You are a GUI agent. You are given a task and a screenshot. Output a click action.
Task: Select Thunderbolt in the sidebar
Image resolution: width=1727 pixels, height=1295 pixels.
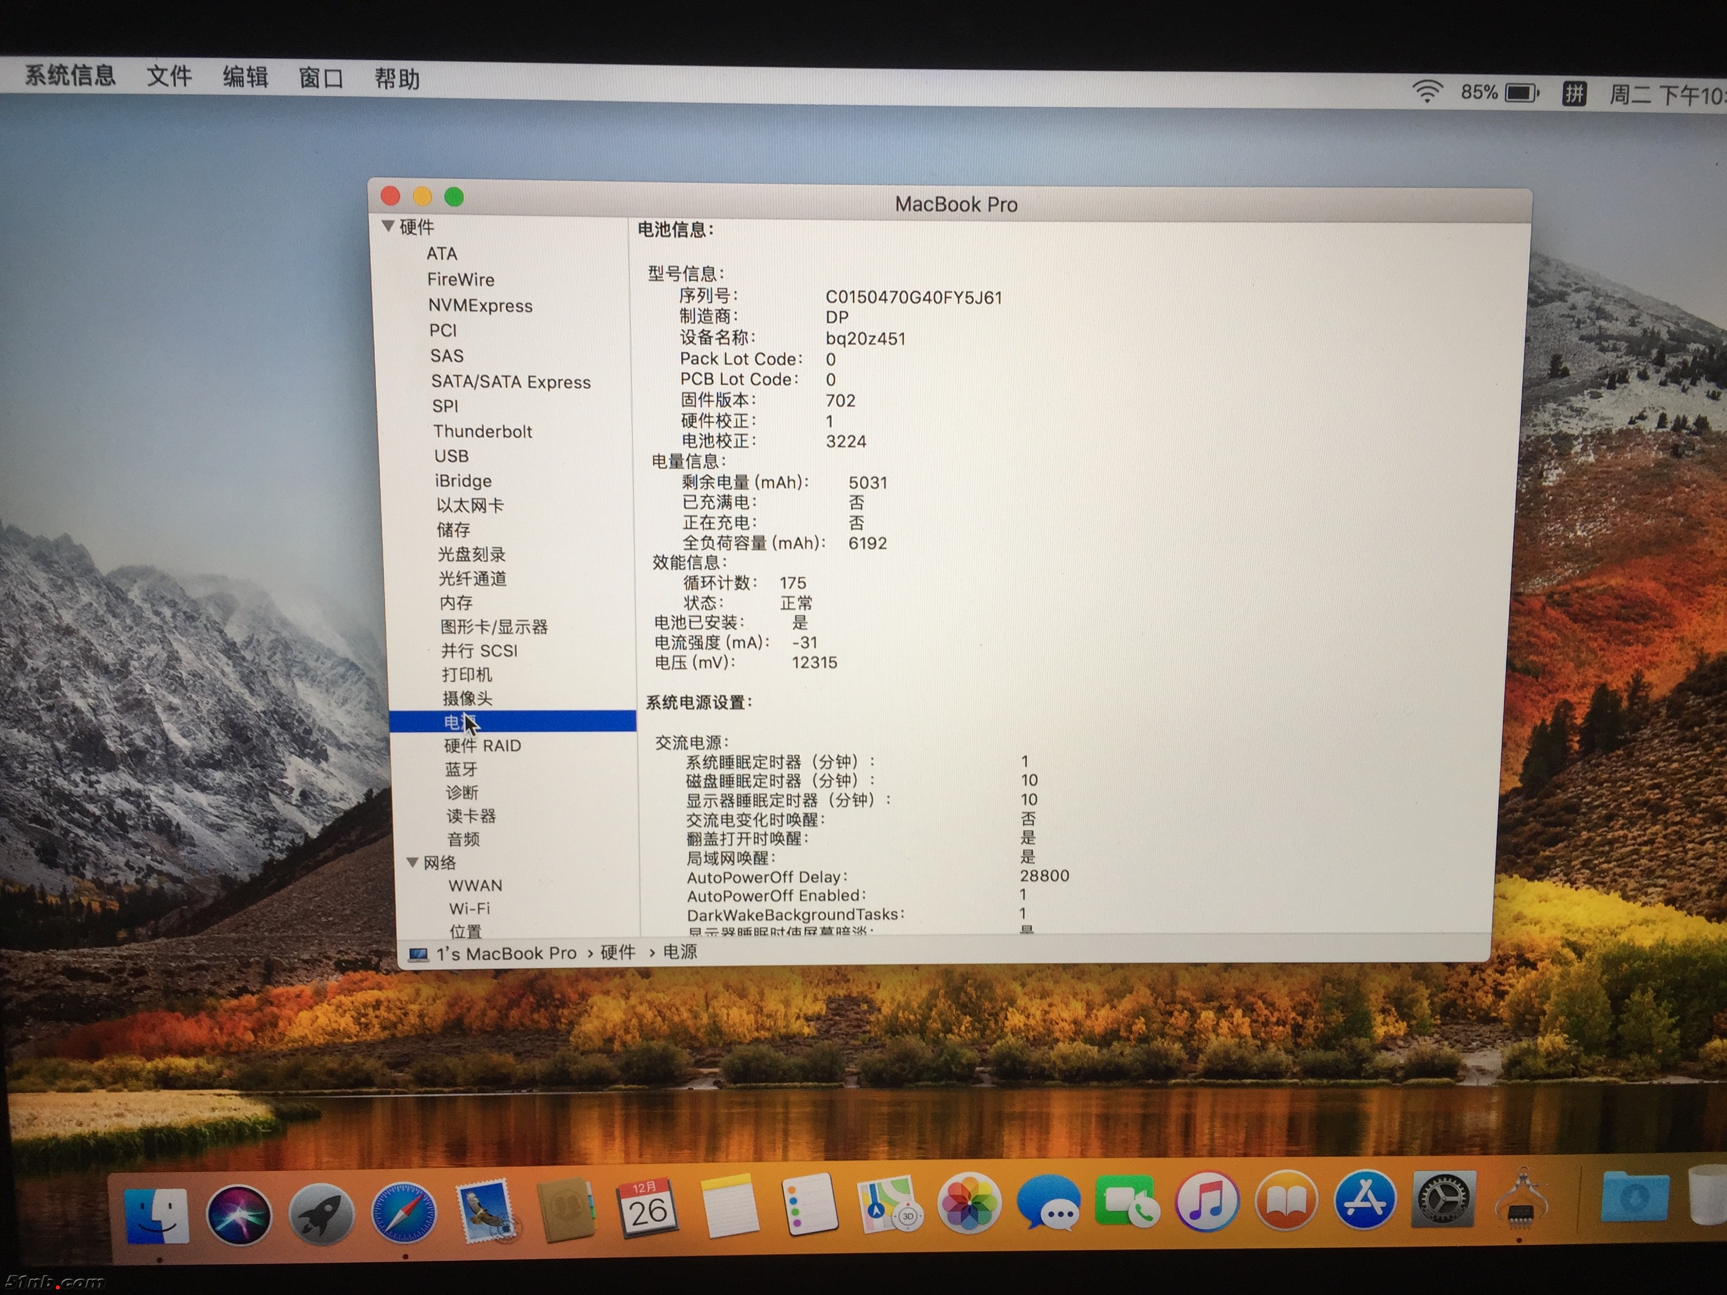pyautogui.click(x=483, y=431)
